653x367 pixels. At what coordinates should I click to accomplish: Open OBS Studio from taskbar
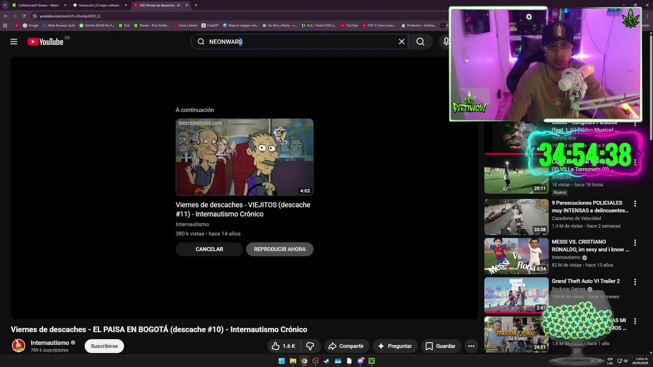click(315, 361)
